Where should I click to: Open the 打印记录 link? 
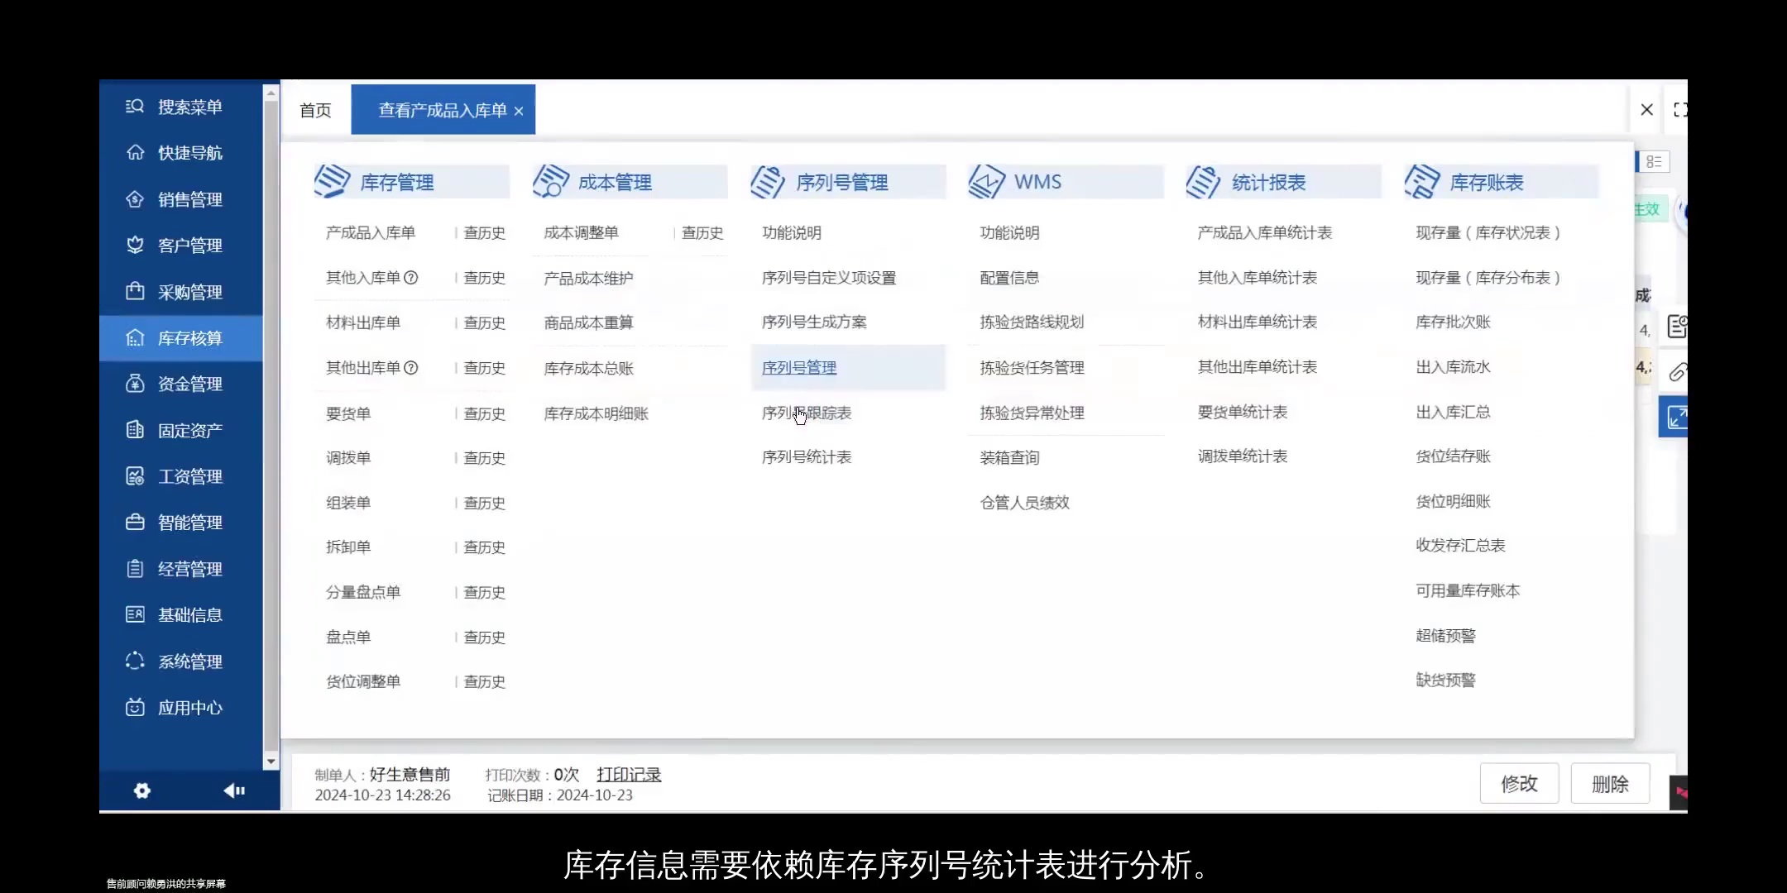pos(629,775)
